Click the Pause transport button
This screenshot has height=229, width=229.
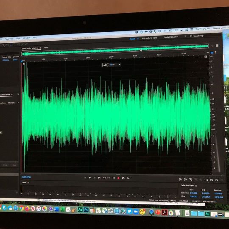click(95, 178)
